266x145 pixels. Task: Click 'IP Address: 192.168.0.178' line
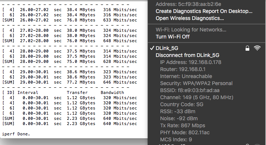tap(191, 62)
